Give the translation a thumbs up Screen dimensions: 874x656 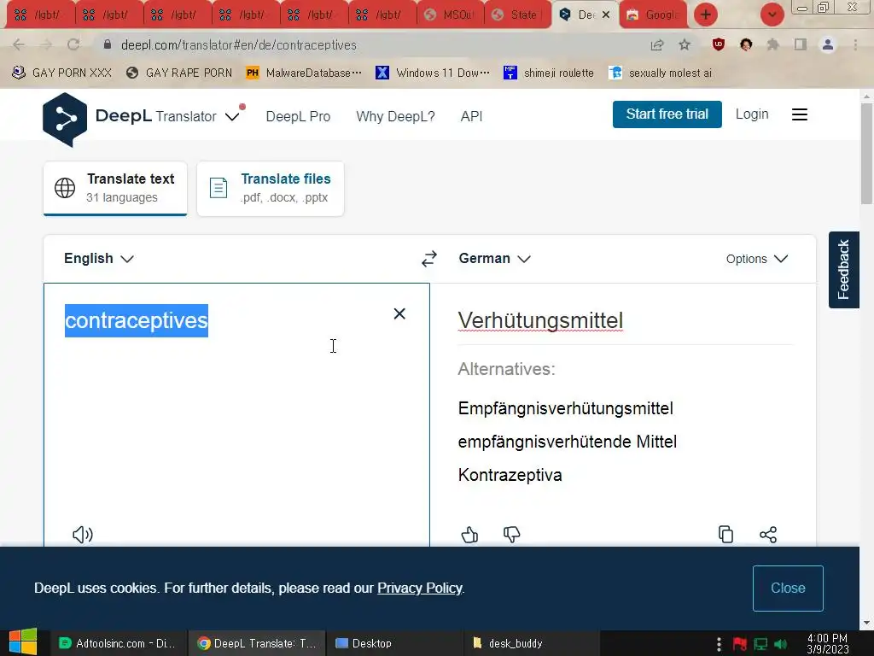(469, 535)
